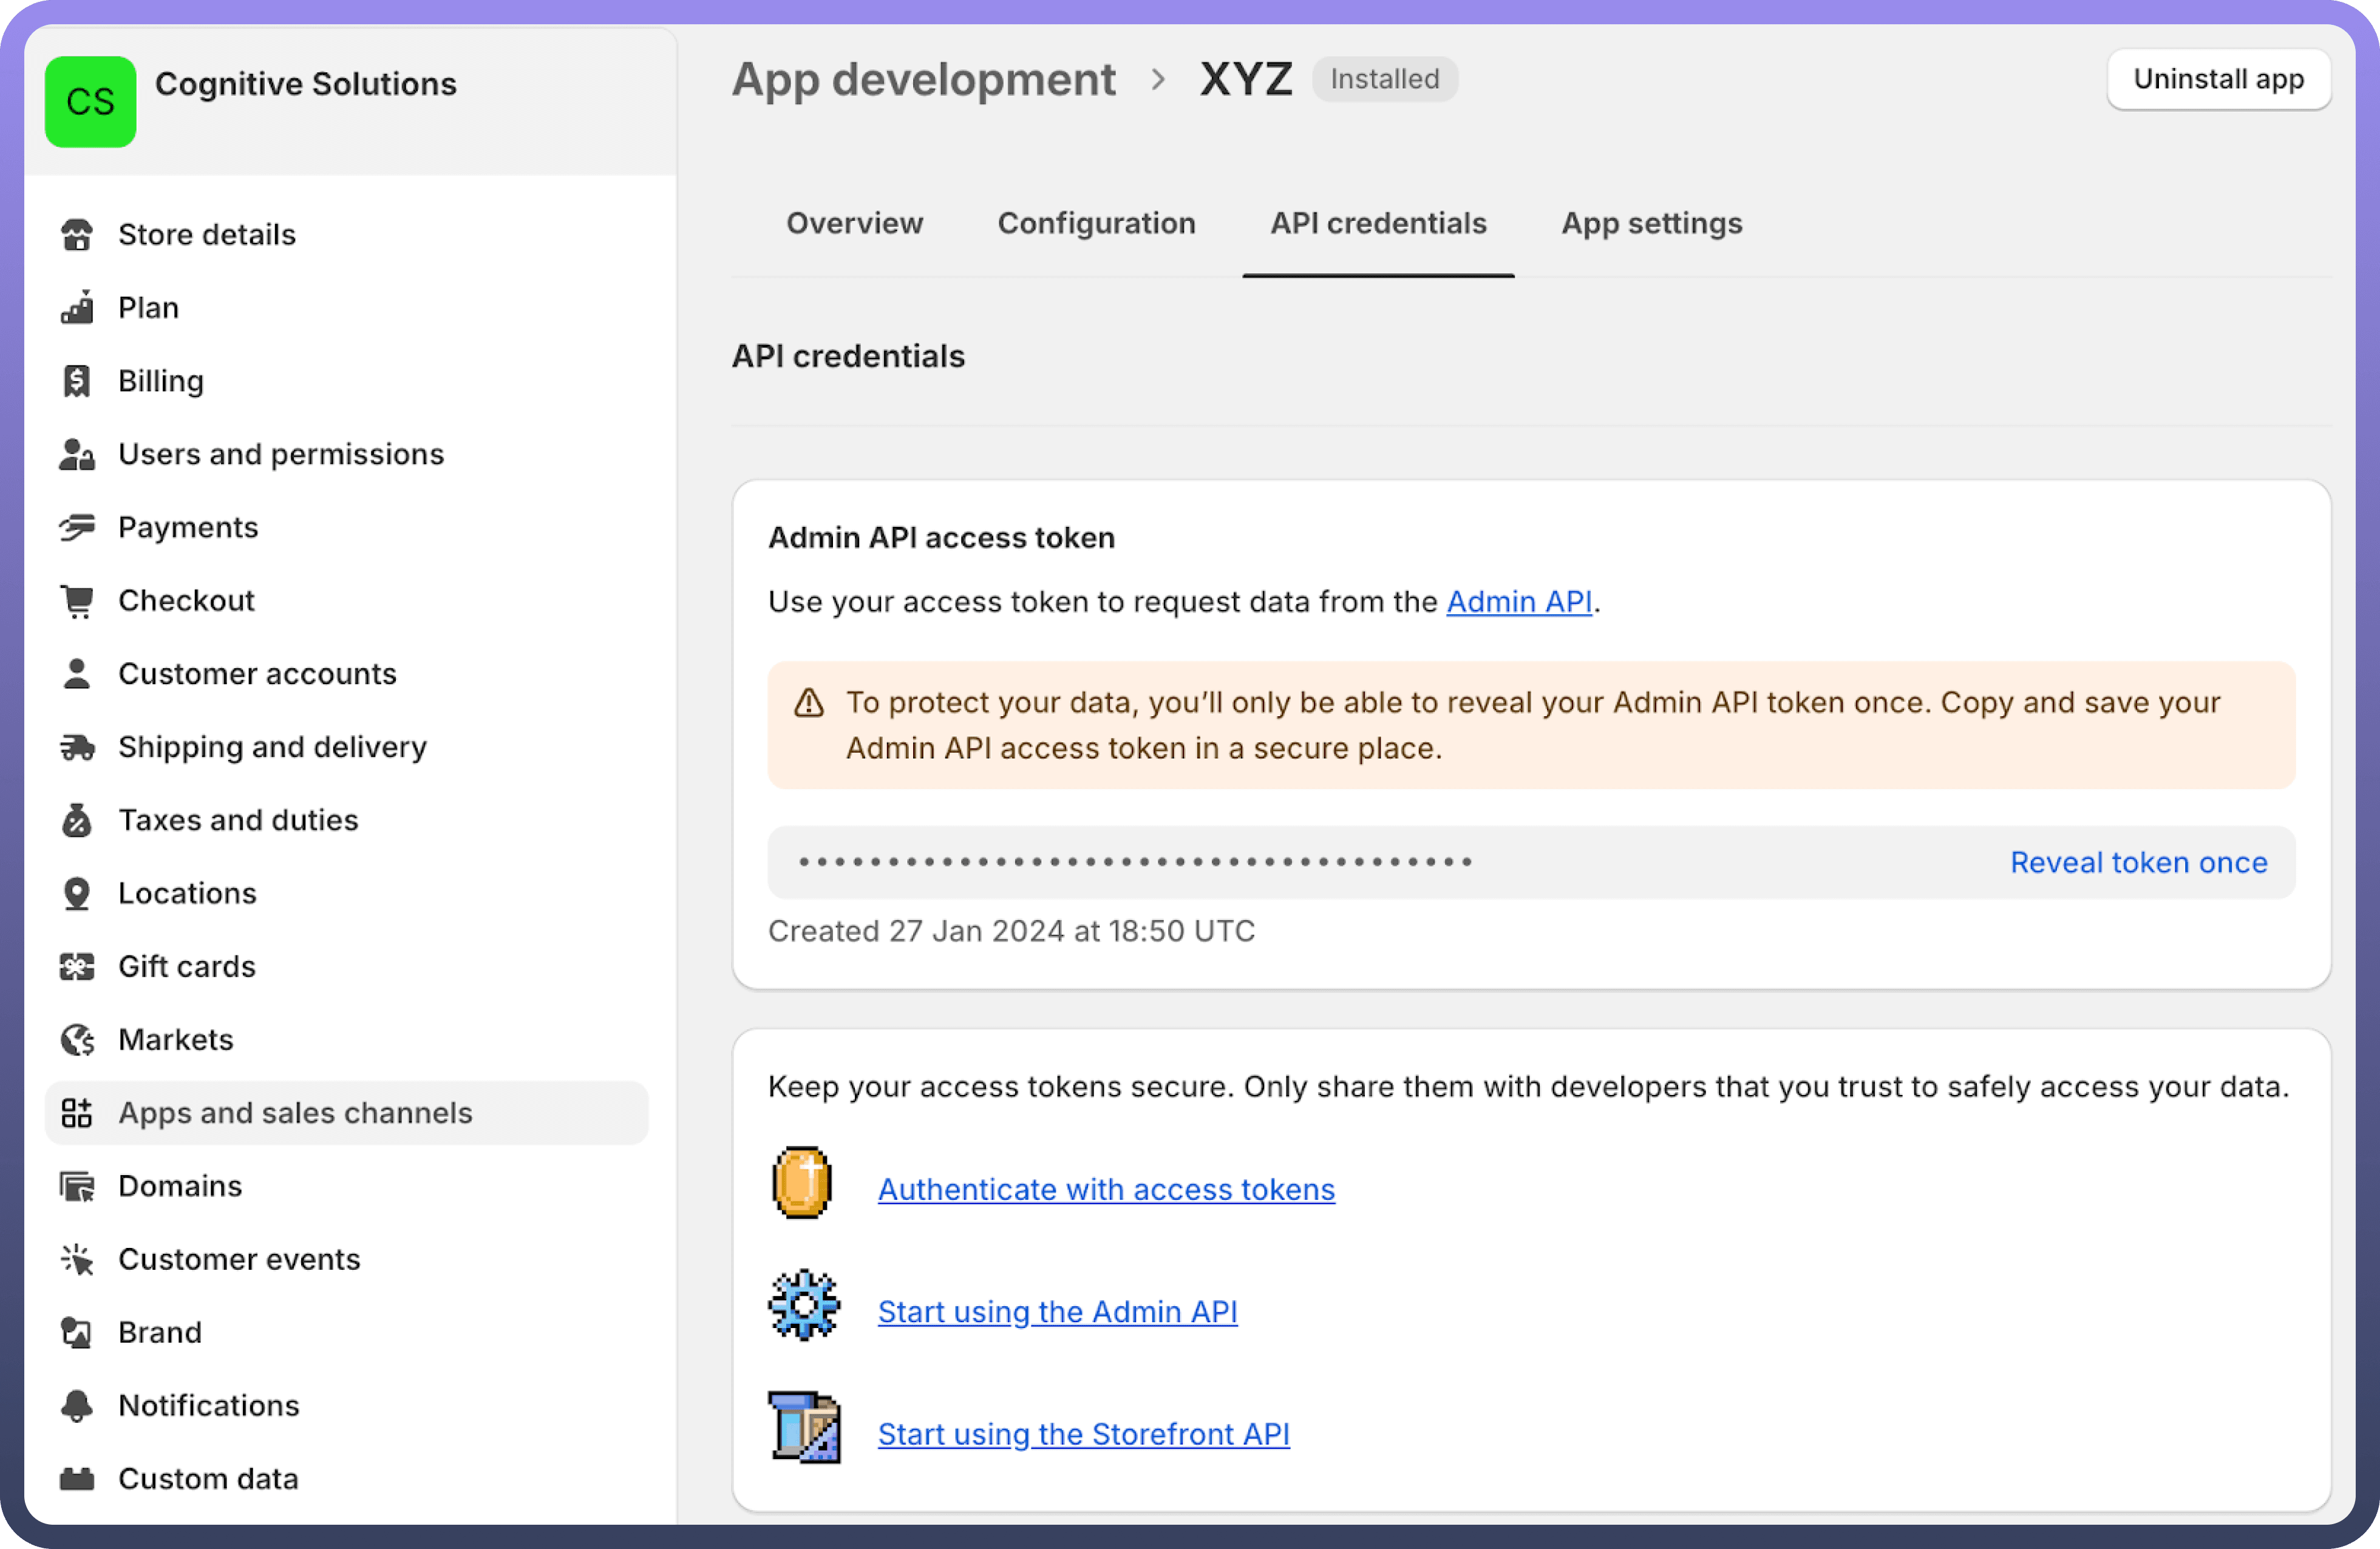Click the Shipping and delivery truck icon
The height and width of the screenshot is (1549, 2380).
[77, 747]
